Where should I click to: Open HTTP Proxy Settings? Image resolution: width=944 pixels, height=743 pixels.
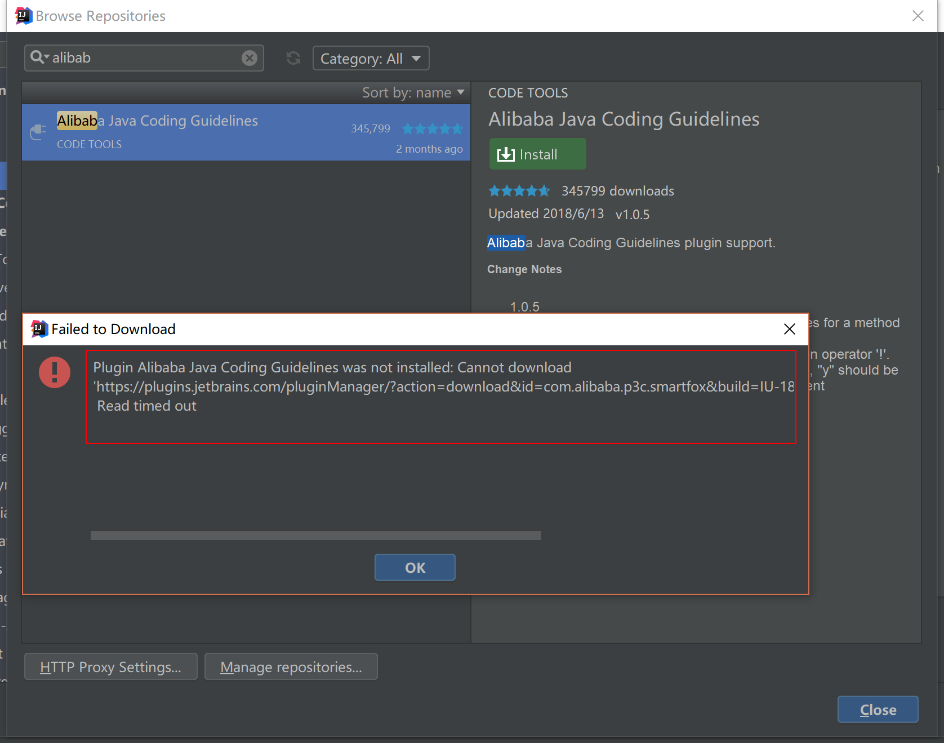[111, 667]
